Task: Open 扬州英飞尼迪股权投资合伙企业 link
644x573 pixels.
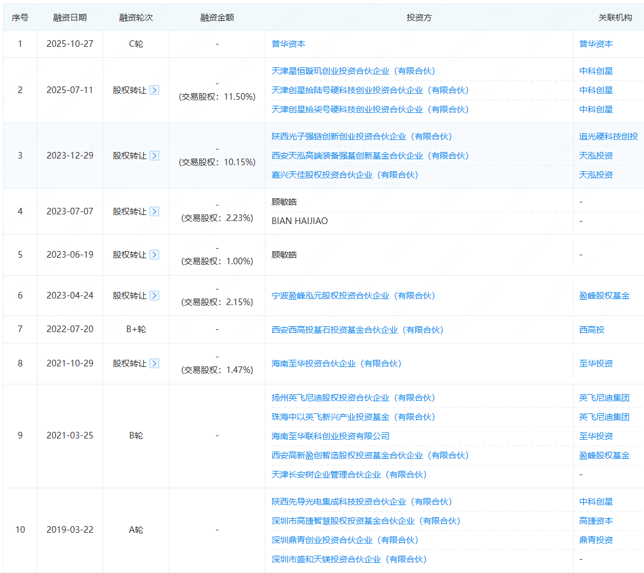Action: [353, 398]
